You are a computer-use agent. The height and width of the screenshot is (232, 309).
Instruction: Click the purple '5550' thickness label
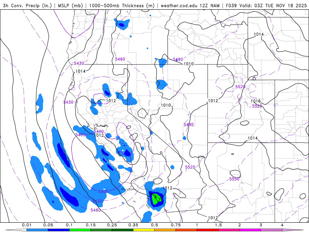[234, 179]
